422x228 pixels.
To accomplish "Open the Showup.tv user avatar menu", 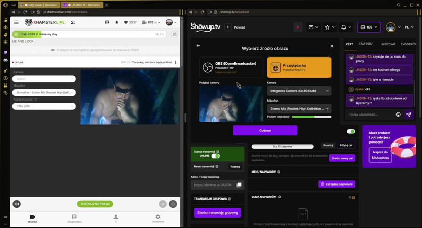I will click(393, 27).
